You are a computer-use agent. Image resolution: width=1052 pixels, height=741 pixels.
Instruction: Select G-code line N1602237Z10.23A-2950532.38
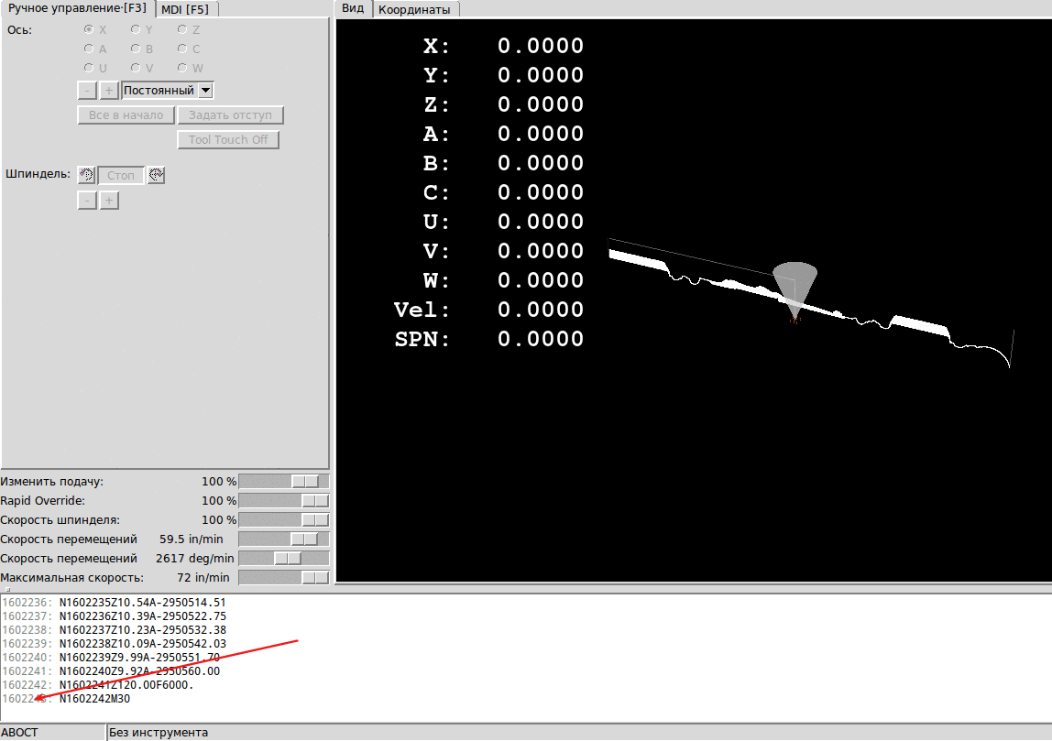pyautogui.click(x=142, y=629)
